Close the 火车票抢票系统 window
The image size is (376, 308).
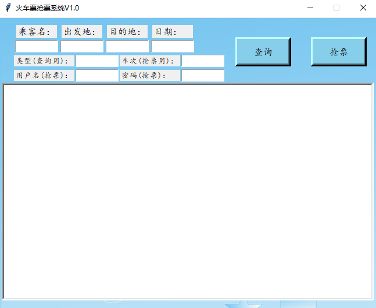pyautogui.click(x=363, y=8)
